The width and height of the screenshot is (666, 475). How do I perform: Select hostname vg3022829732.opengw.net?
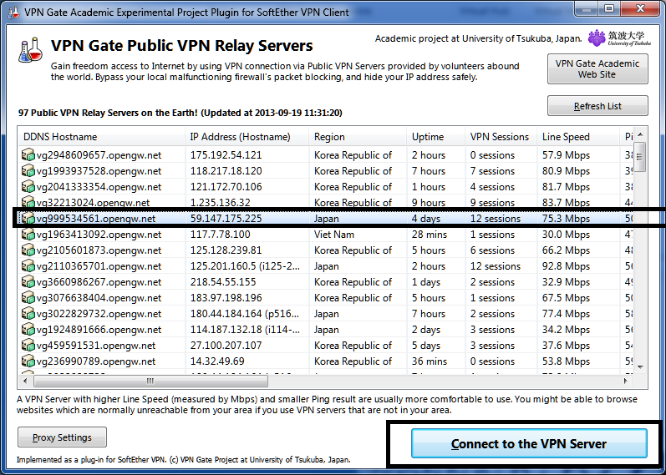click(x=99, y=314)
